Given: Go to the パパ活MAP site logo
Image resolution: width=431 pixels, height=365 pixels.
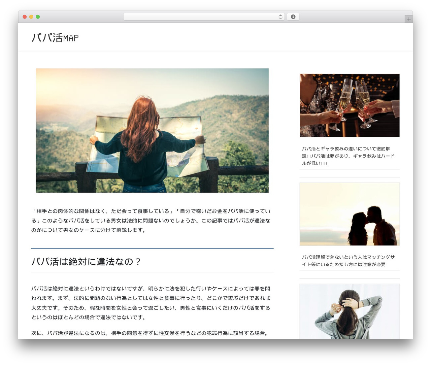Looking at the screenshot, I should coord(55,37).
